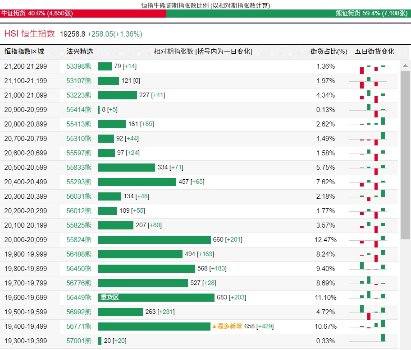411x350 pixels.
Task: Click the vertical scrollbar thumb
Action: 405,154
